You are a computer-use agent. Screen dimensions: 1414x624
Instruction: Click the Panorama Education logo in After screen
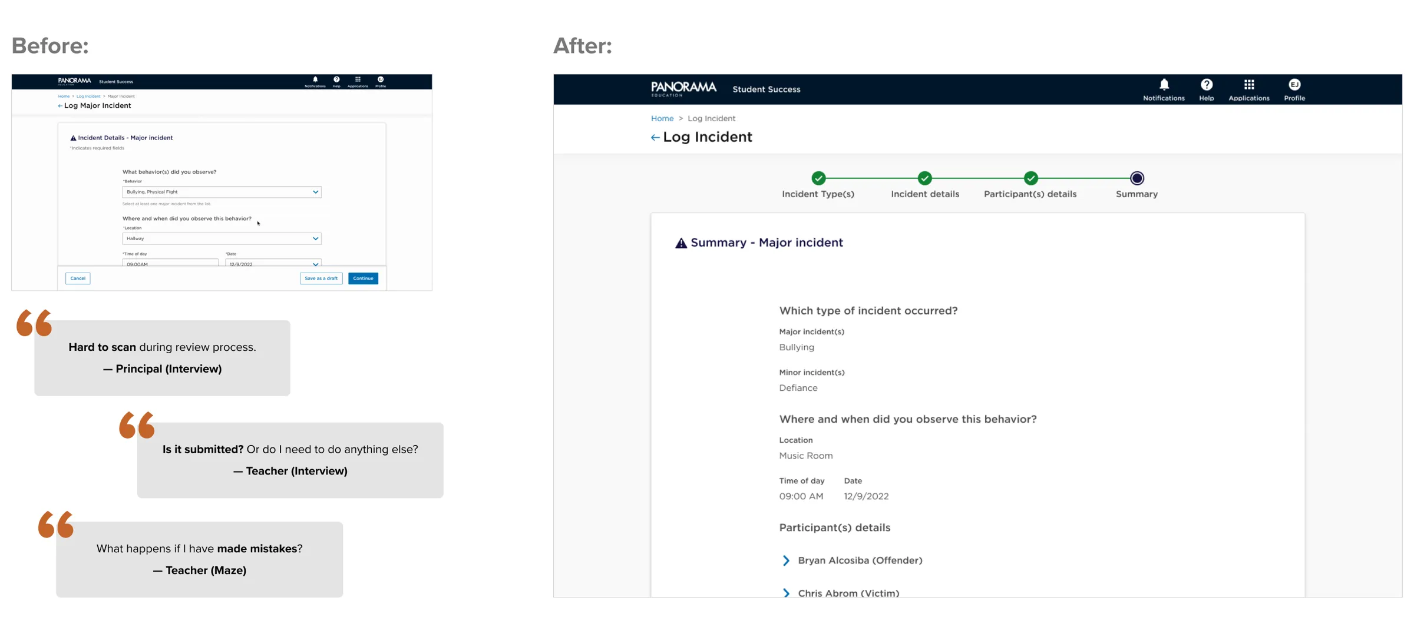pyautogui.click(x=683, y=89)
